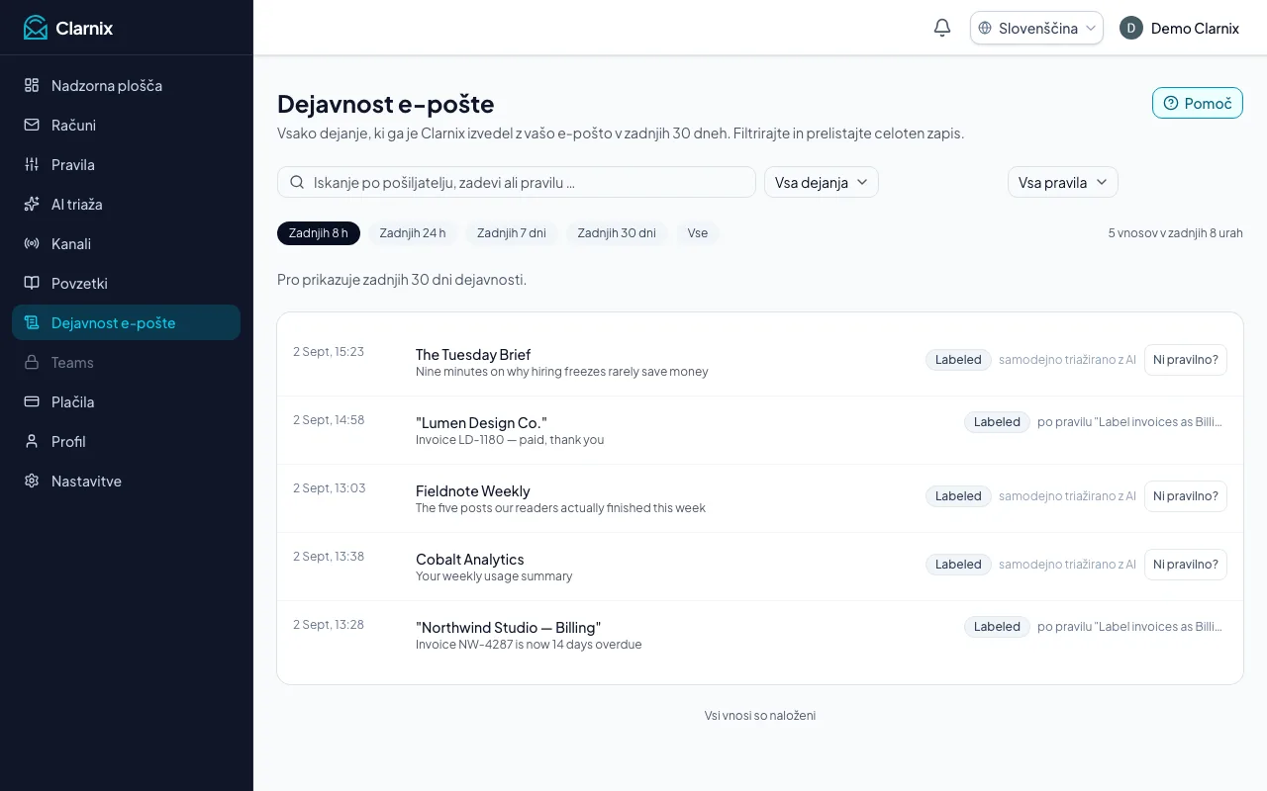Click the Nastavitve gear icon

(x=32, y=481)
